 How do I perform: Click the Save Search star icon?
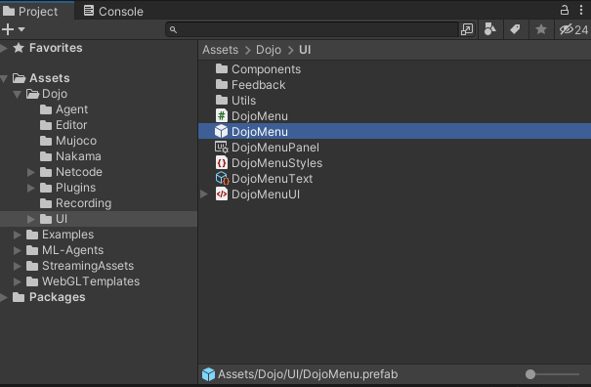tap(541, 29)
